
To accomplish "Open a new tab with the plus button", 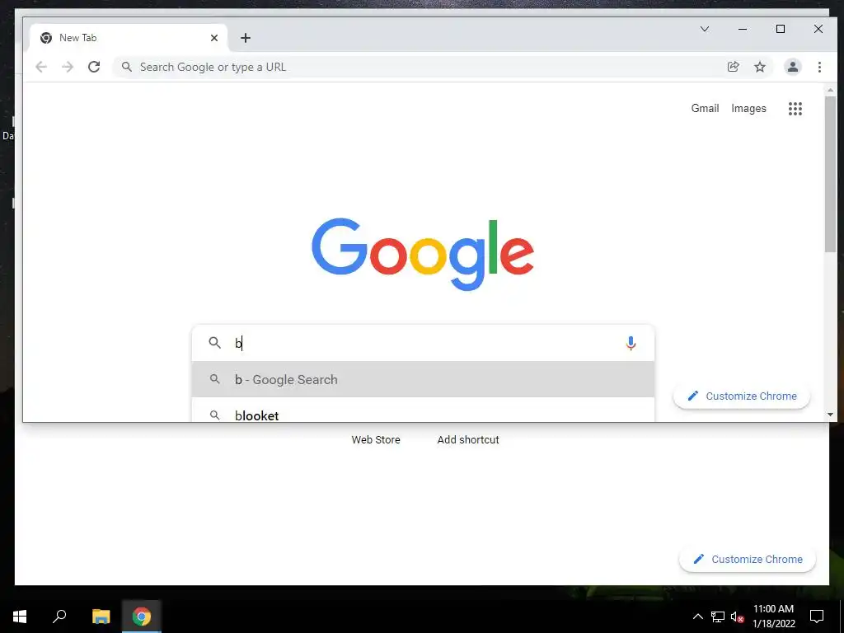I will pyautogui.click(x=246, y=38).
